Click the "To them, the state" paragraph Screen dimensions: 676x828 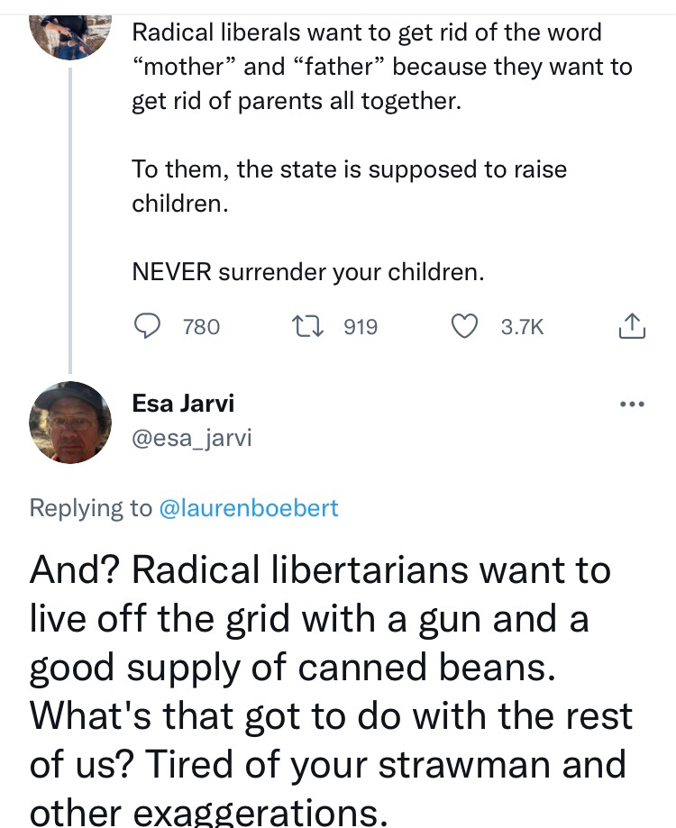349,186
